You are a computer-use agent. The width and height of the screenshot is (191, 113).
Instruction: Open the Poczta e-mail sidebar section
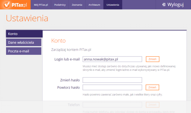pyautogui.click(x=24, y=51)
